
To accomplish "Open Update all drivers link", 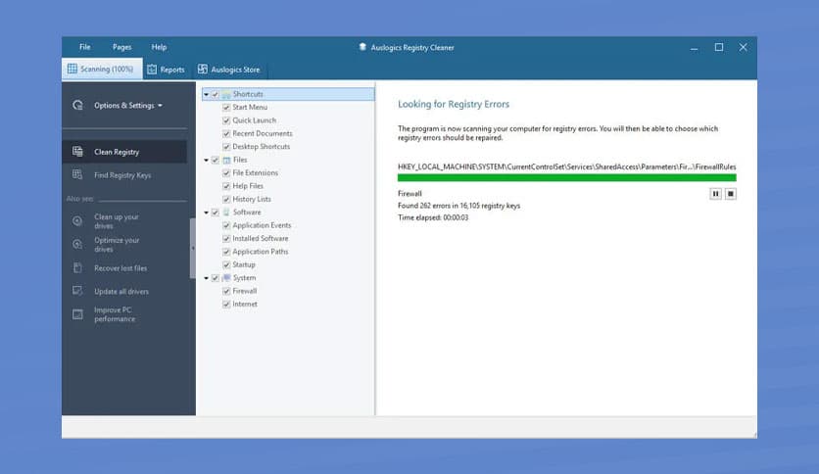I will click(121, 291).
